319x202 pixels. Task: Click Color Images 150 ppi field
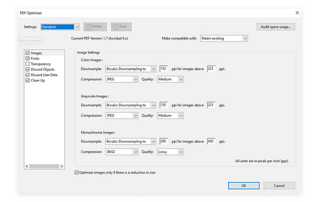164,68
